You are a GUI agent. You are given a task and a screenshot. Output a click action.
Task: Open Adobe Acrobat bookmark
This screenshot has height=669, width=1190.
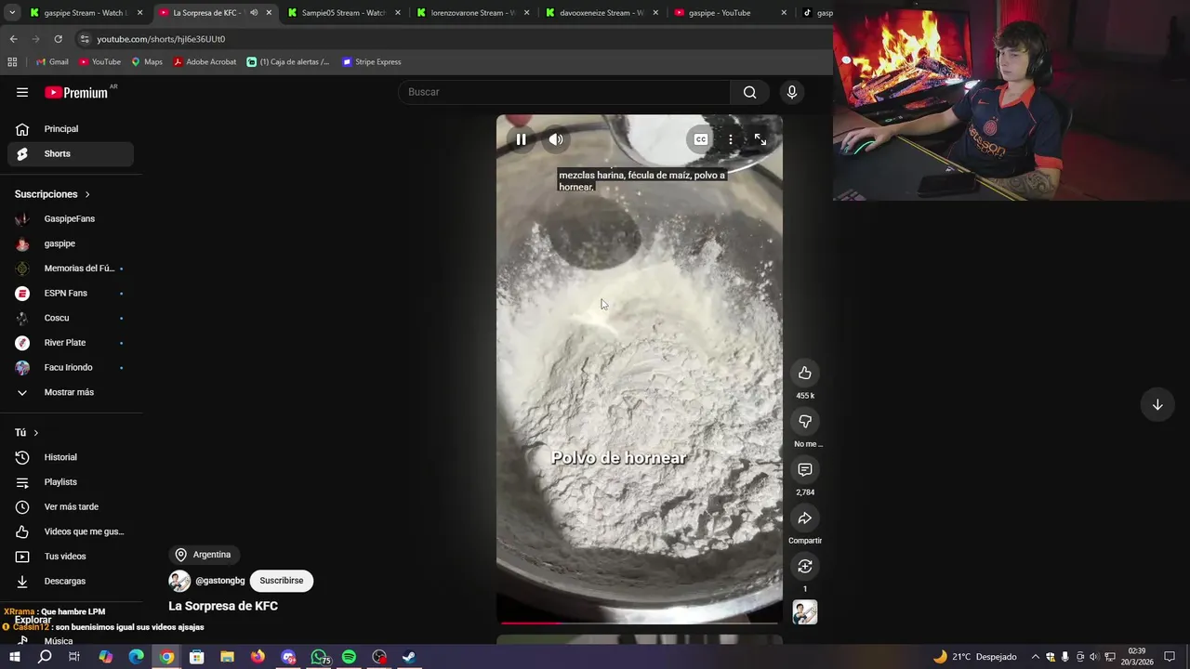[x=205, y=62]
